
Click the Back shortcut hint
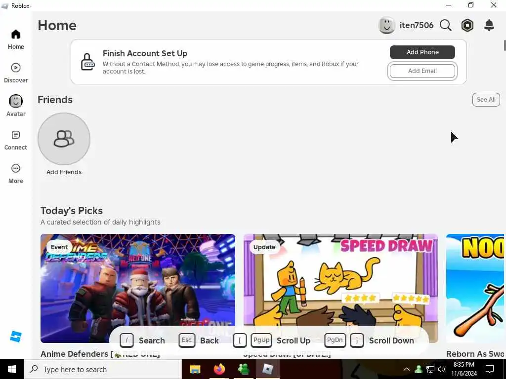199,341
